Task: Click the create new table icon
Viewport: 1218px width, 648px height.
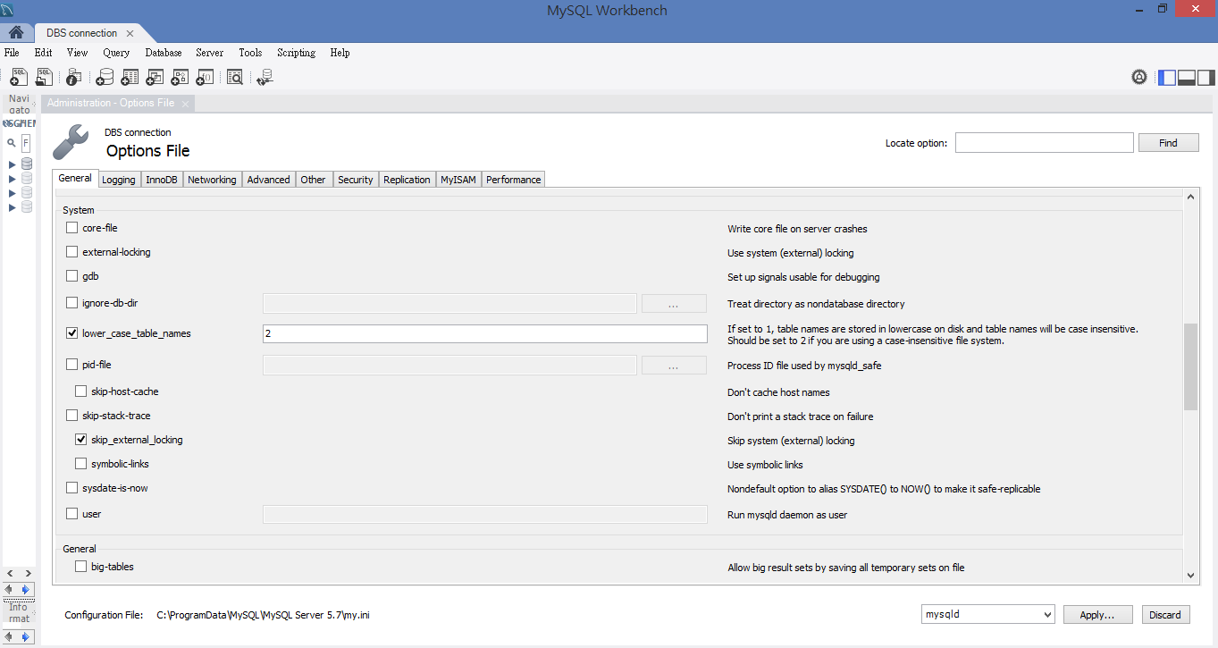Action: click(x=130, y=78)
